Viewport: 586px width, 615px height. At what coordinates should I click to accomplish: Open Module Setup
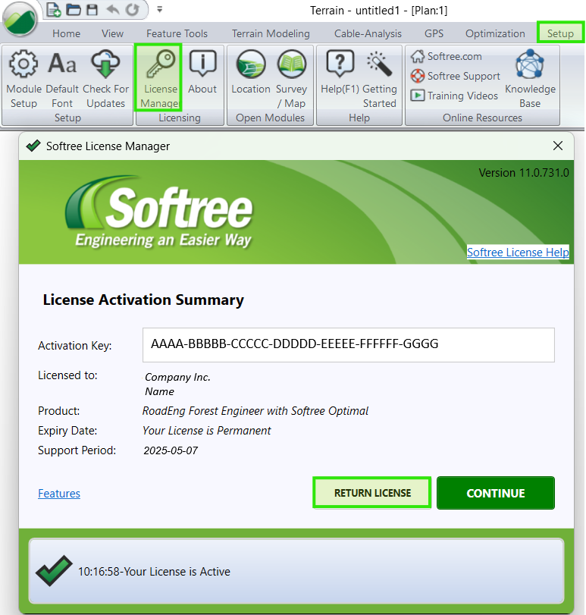[x=24, y=78]
